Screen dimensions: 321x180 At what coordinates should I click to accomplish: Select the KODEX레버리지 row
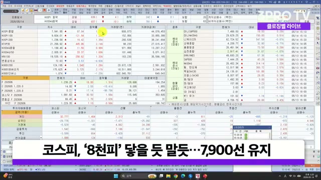(83, 69)
